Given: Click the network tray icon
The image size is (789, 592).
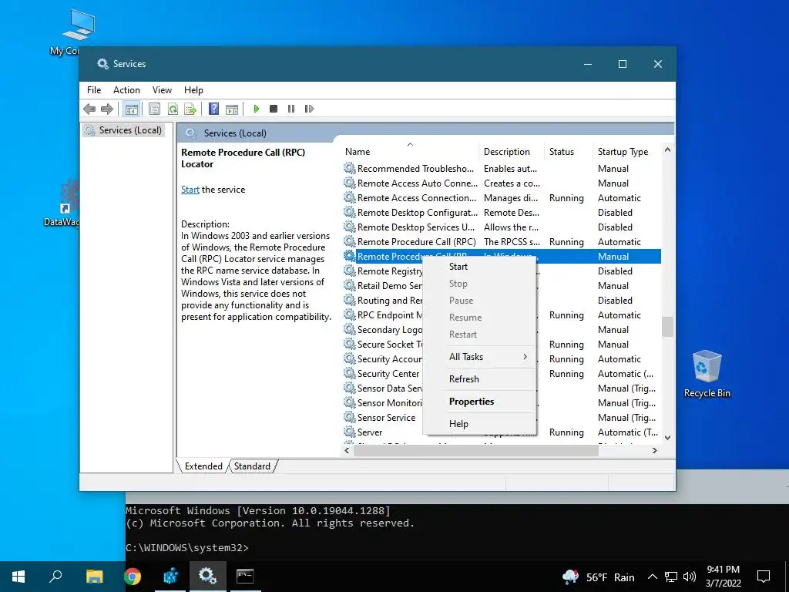Looking at the screenshot, I should pyautogui.click(x=671, y=577).
